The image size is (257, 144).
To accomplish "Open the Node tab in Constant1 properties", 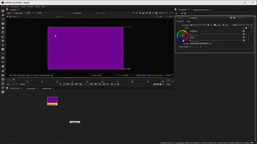I will (x=189, y=21).
